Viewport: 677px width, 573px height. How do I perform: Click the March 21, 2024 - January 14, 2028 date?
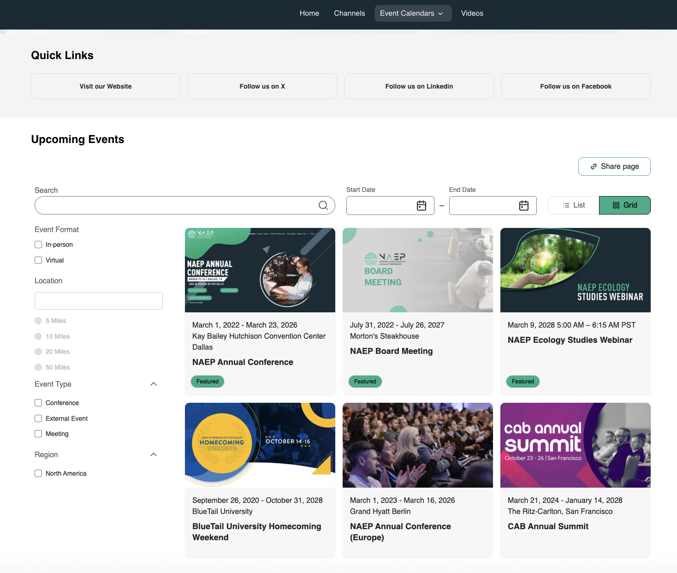click(565, 501)
